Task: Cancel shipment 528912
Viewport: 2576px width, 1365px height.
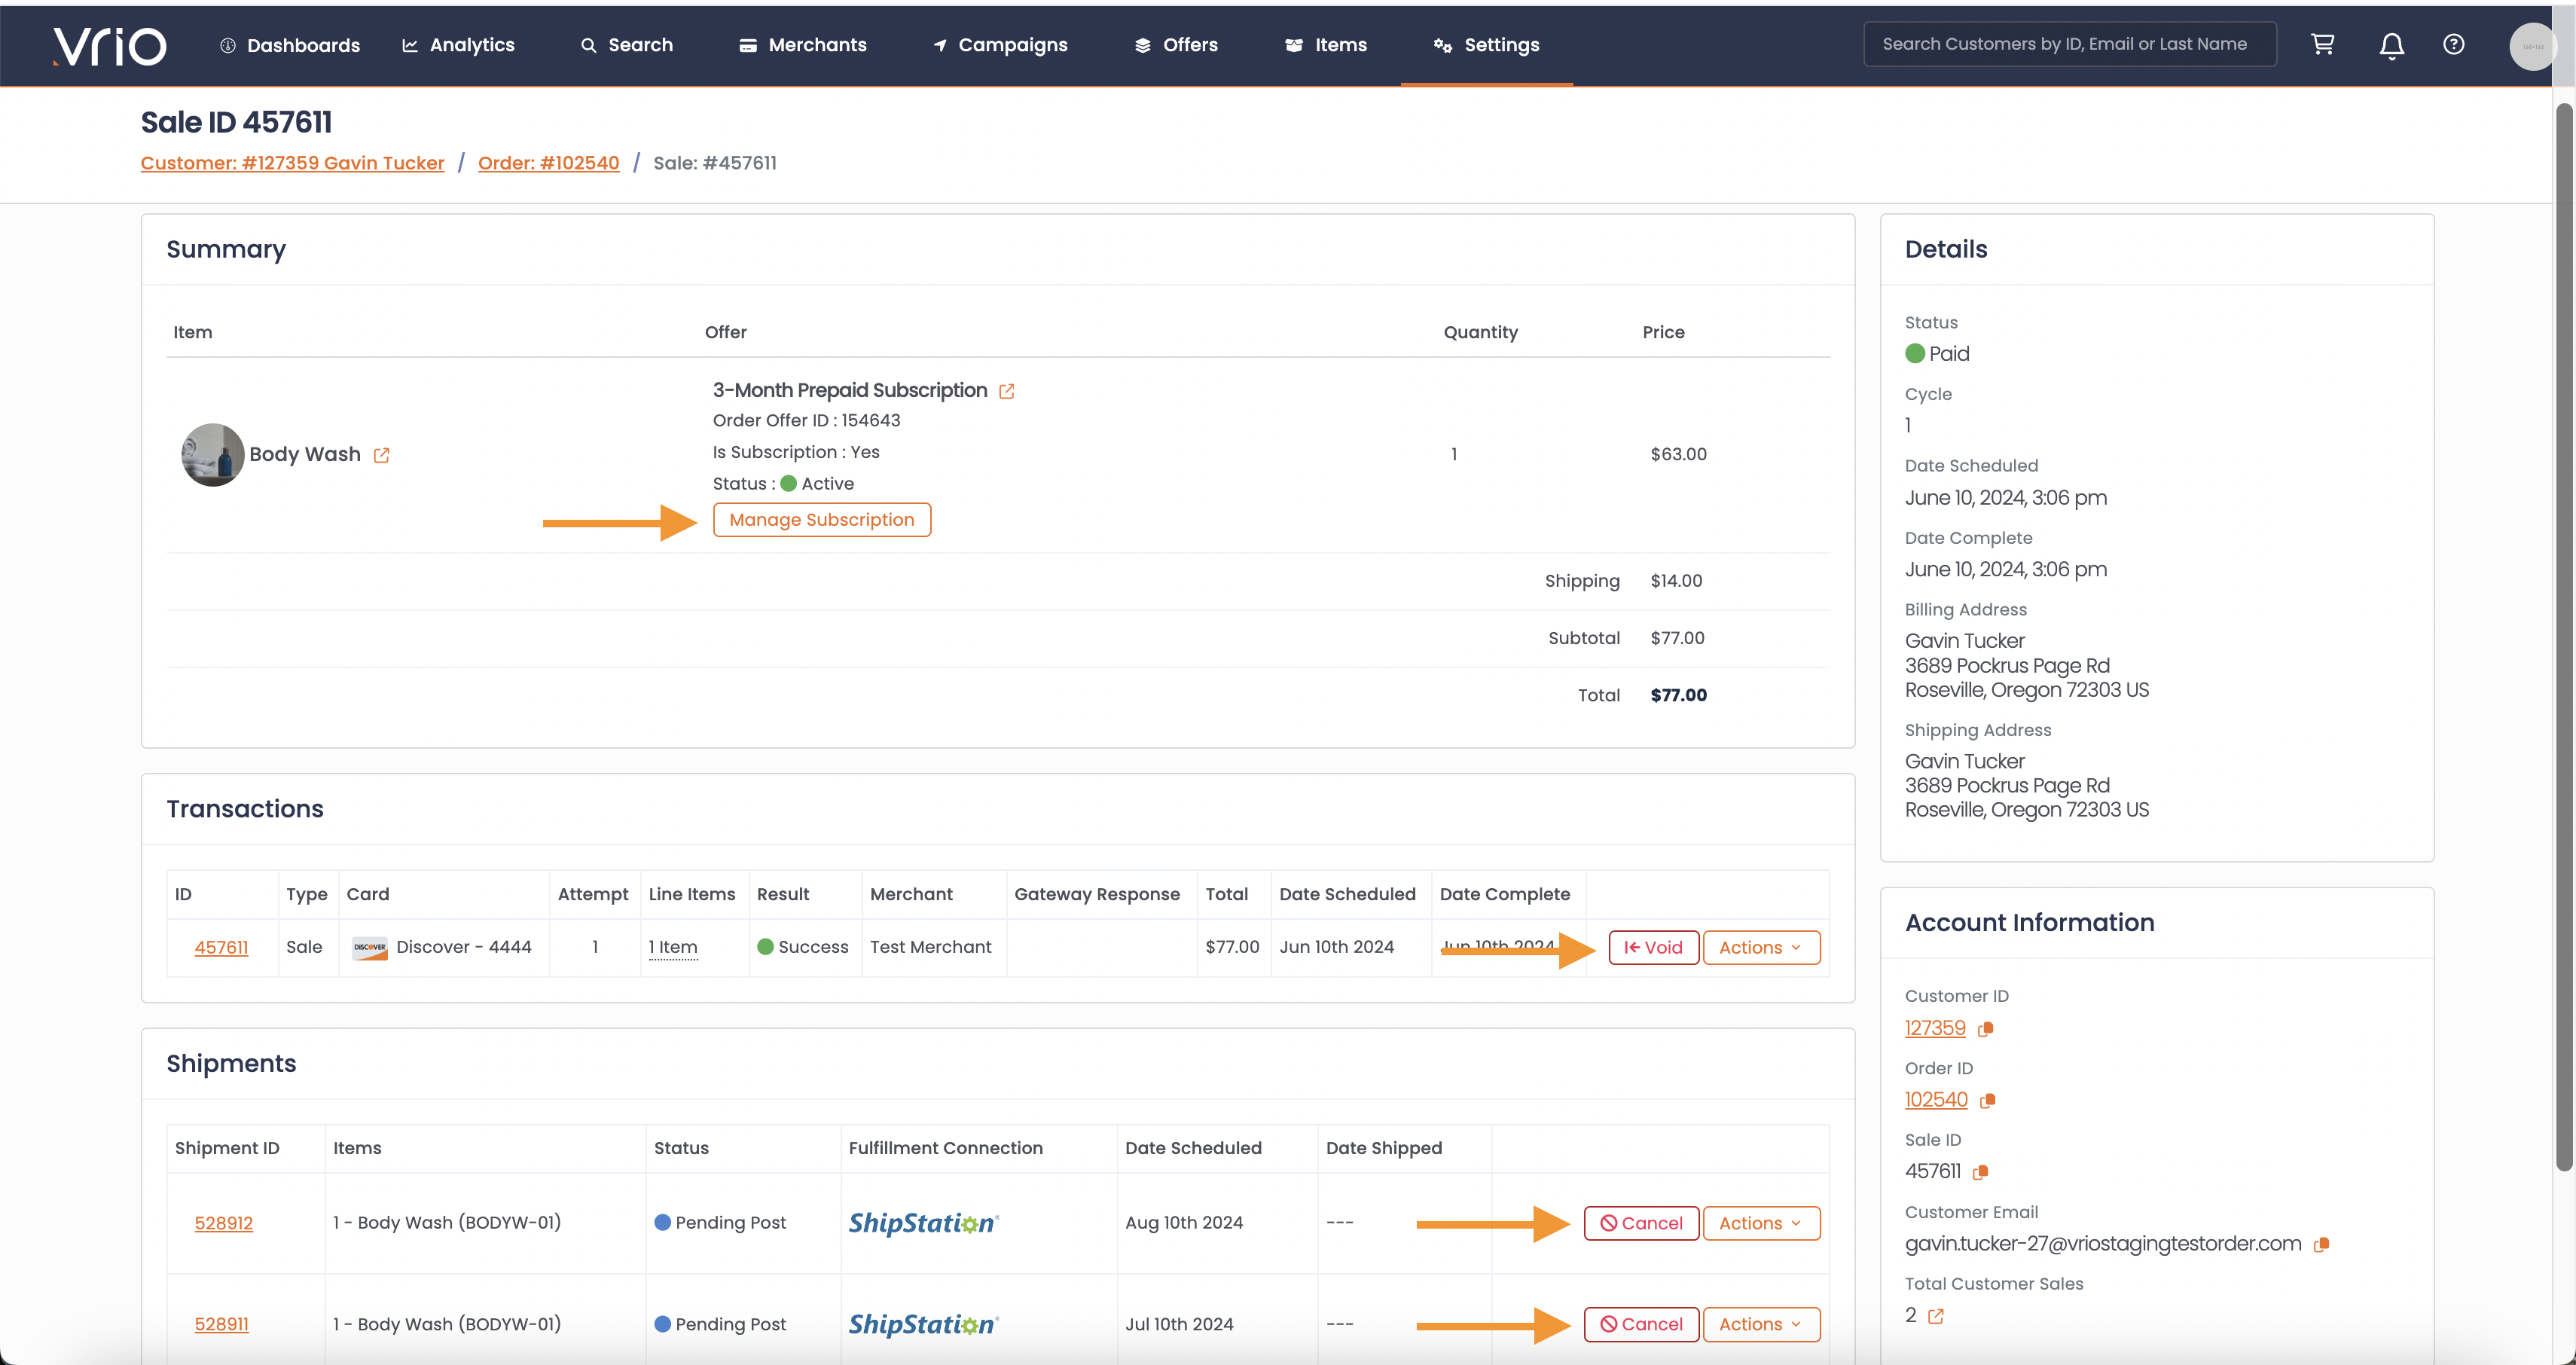Action: pyautogui.click(x=1641, y=1223)
